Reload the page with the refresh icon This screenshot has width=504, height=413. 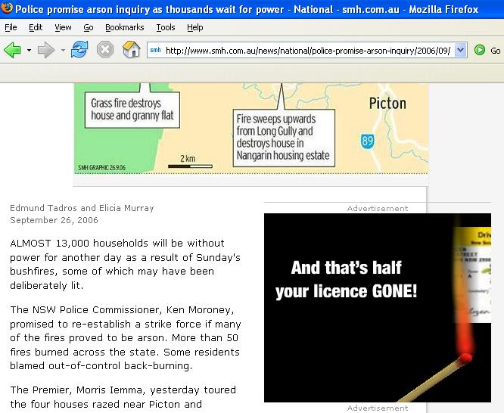[x=79, y=51]
